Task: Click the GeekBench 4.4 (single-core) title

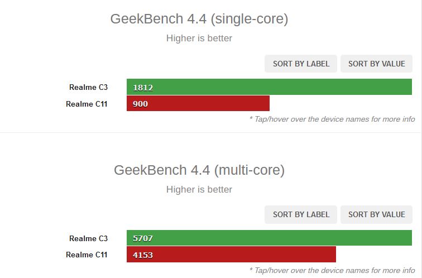Action: tap(199, 19)
